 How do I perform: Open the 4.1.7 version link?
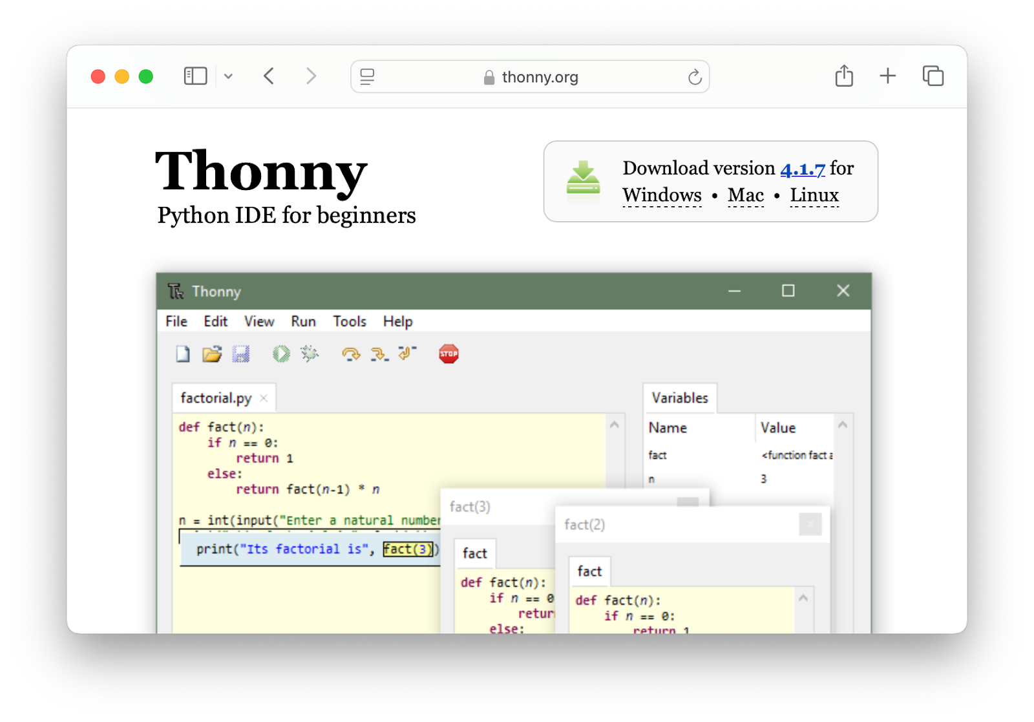pyautogui.click(x=802, y=169)
